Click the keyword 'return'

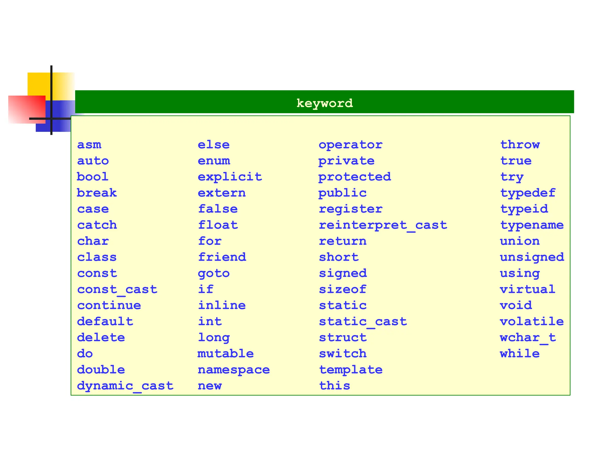[x=342, y=241]
